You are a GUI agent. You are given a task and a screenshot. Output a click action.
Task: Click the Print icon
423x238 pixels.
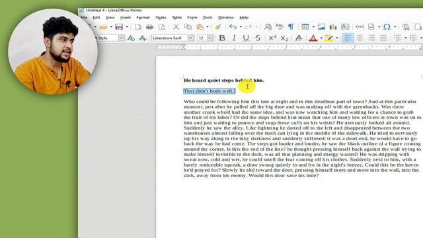coord(150,26)
